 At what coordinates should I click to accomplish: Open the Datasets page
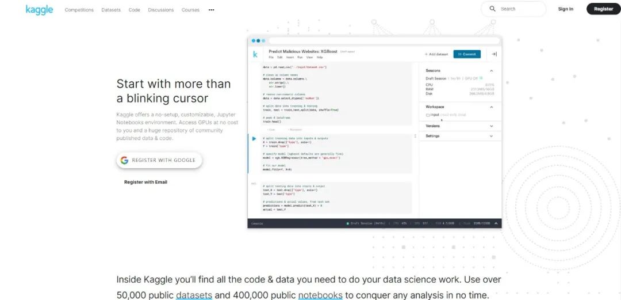tap(111, 10)
